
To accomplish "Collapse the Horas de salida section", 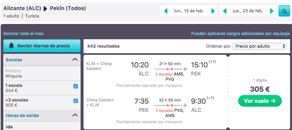I will 75,115.
